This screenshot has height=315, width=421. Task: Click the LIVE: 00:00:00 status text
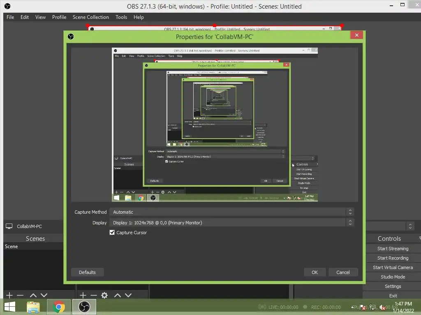pyautogui.click(x=283, y=307)
